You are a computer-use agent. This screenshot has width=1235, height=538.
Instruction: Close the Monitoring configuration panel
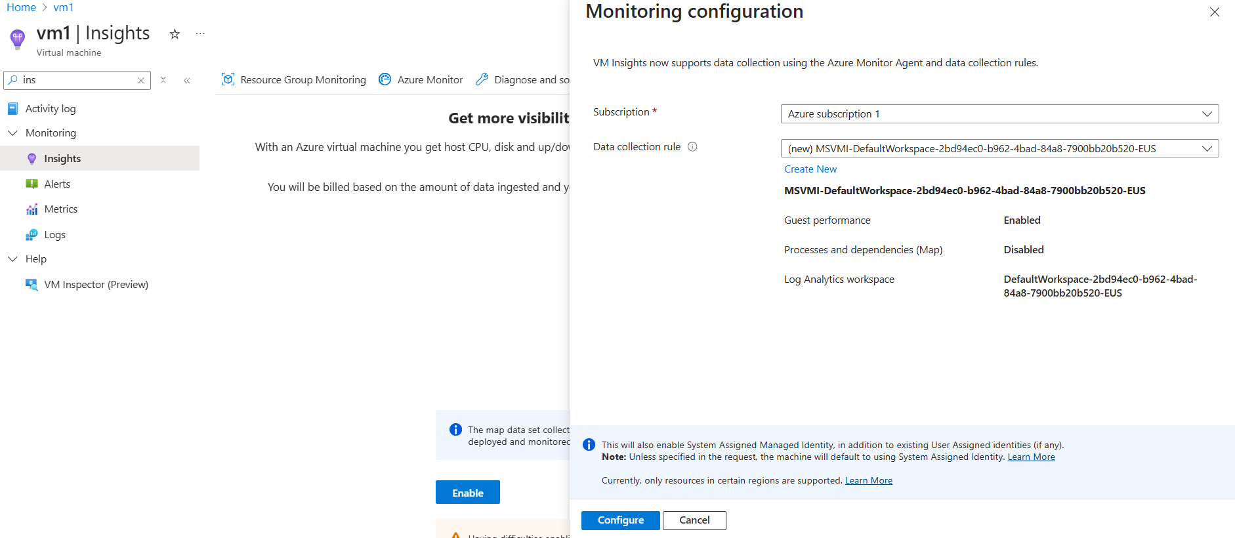[x=1215, y=12]
